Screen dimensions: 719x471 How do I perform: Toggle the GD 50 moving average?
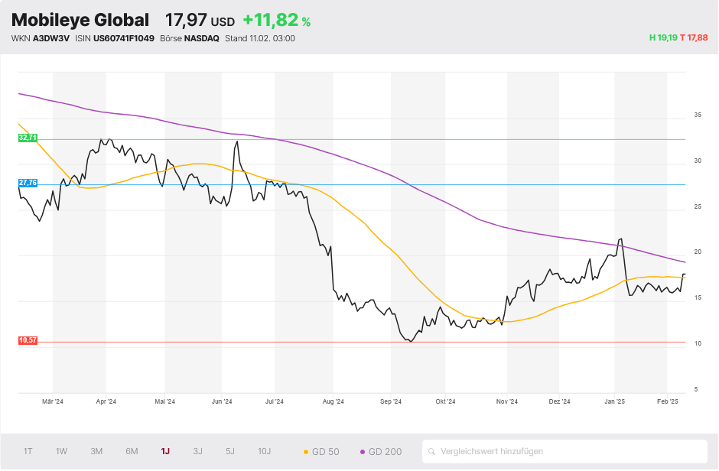coord(321,452)
